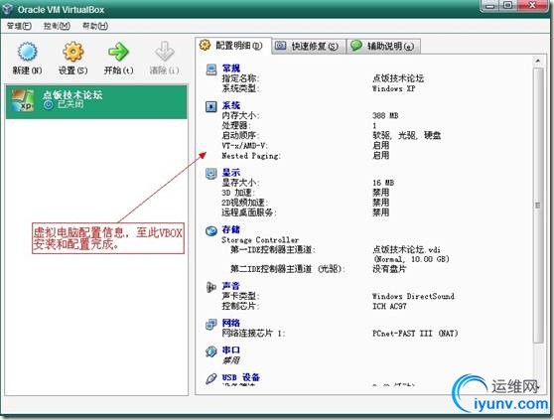Click the ICH AC97 controller value

(389, 306)
